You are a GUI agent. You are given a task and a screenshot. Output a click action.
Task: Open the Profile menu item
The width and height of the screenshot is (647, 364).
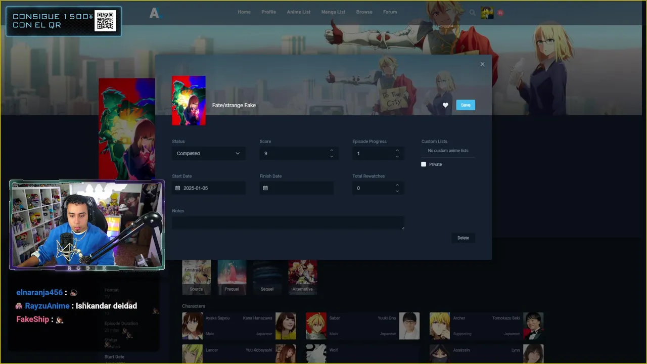[268, 12]
